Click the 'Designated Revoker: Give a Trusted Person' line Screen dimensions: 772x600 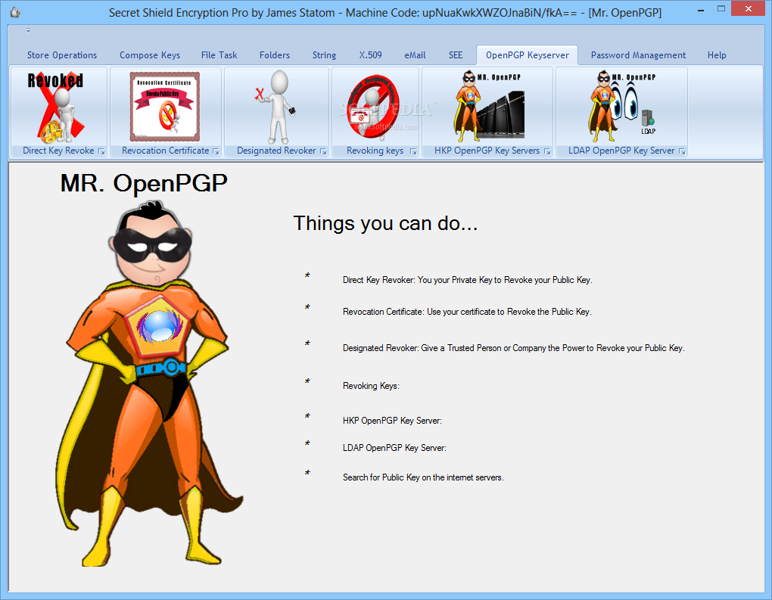coord(513,348)
